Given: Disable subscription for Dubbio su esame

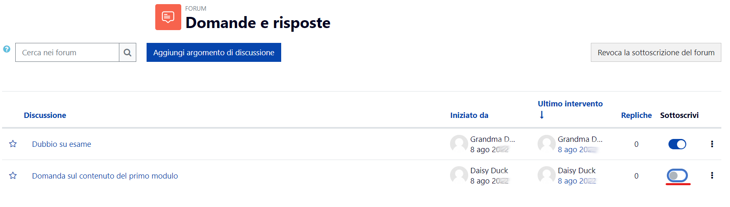Looking at the screenshot, I should pyautogui.click(x=677, y=144).
